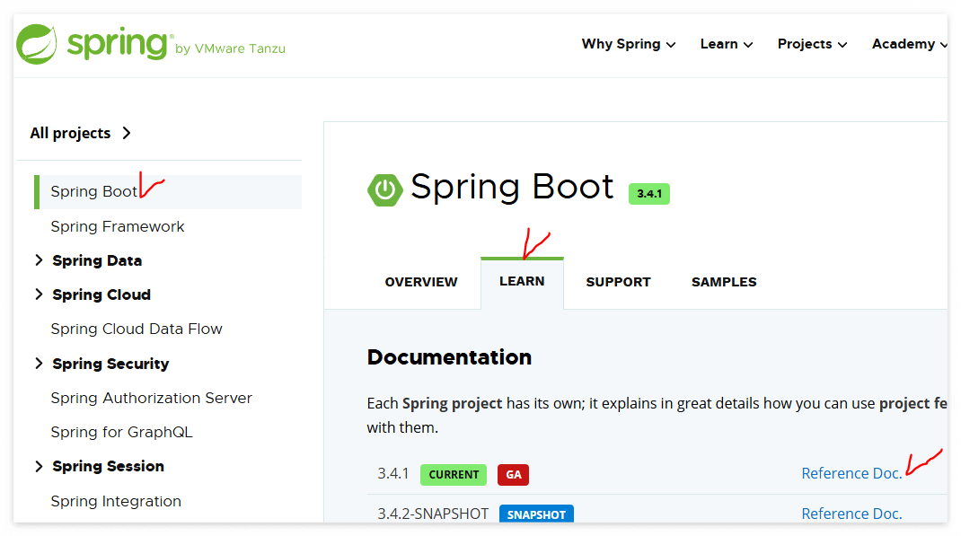Open the Academy navigation menu
The width and height of the screenshot is (961, 536).
coord(910,44)
